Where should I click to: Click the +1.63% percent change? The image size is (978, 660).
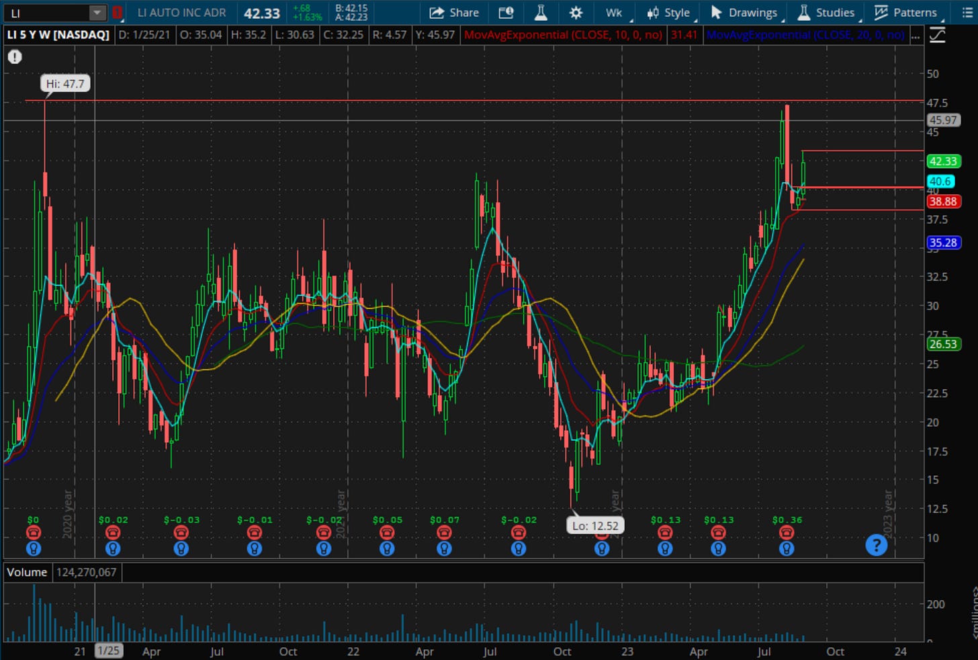(308, 17)
